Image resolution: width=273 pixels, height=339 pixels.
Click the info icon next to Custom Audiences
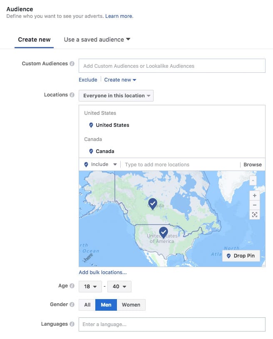[x=72, y=64]
